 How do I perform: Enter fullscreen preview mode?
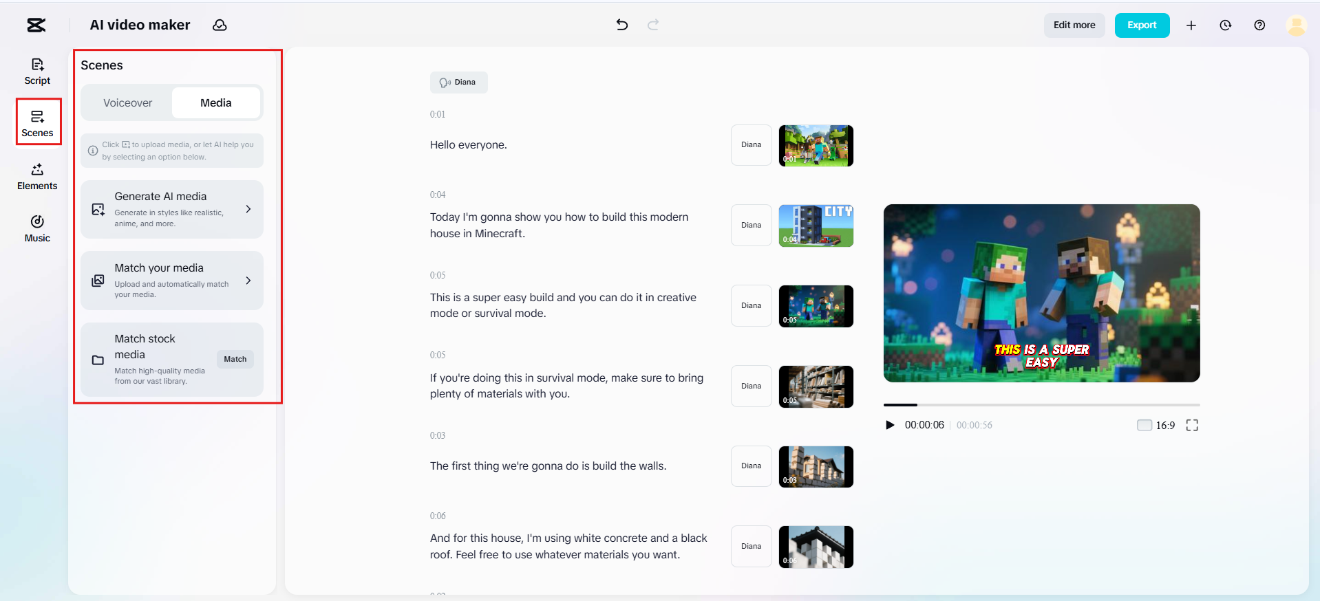[1192, 425]
